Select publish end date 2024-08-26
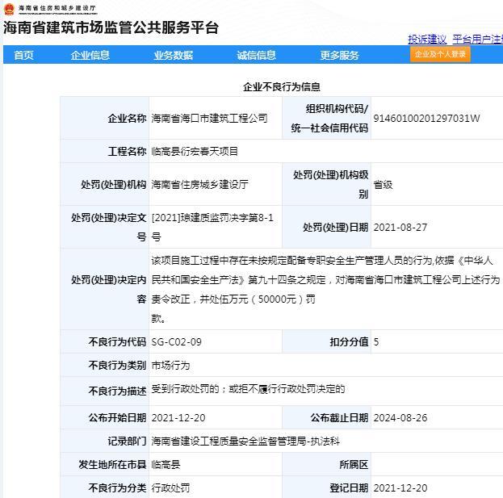Screen dimensions: 503x498 [x=400, y=418]
